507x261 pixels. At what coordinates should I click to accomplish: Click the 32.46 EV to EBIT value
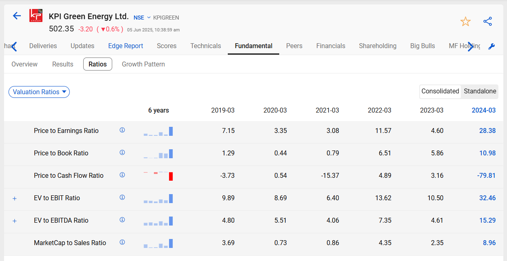click(487, 198)
